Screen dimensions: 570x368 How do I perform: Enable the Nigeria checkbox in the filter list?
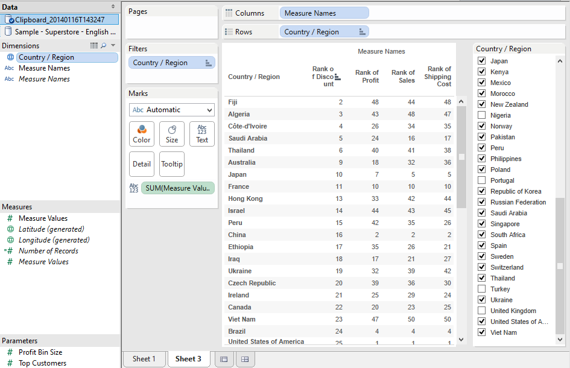[481, 115]
